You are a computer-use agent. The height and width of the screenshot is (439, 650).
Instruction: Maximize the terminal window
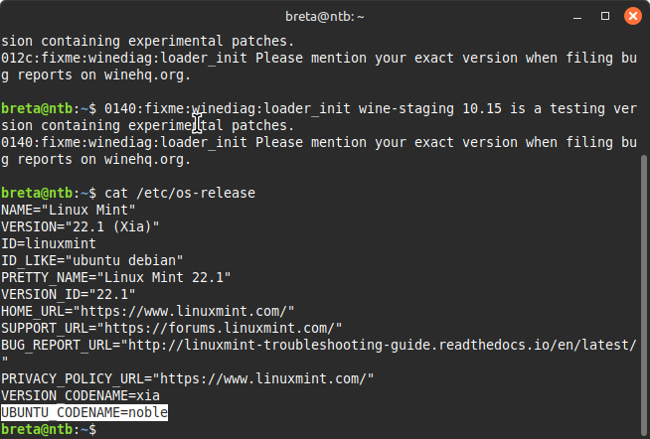coord(603,16)
